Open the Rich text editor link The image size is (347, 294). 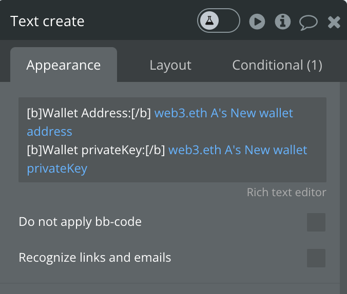(286, 192)
